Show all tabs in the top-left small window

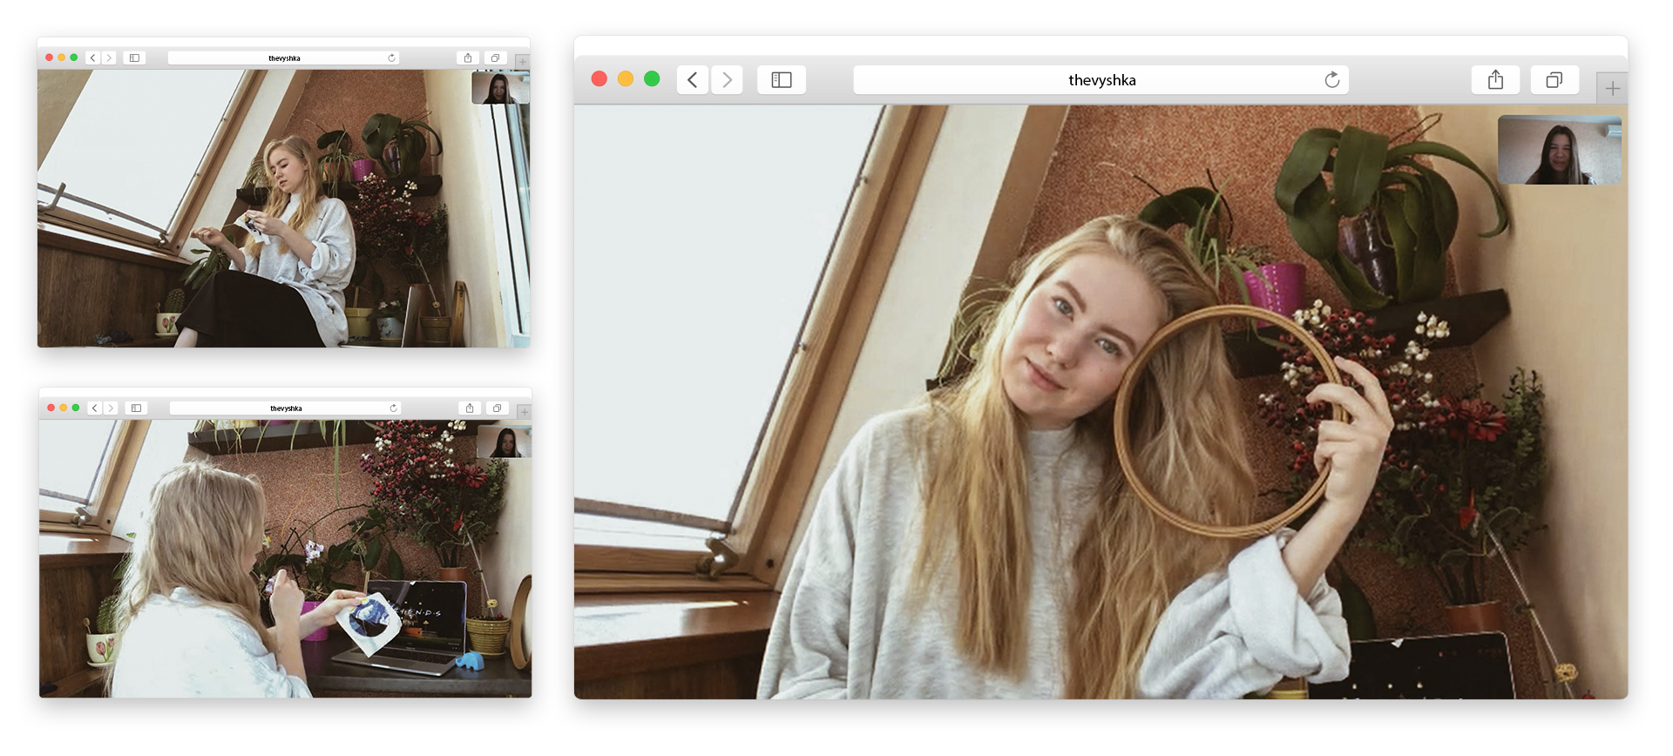click(495, 58)
